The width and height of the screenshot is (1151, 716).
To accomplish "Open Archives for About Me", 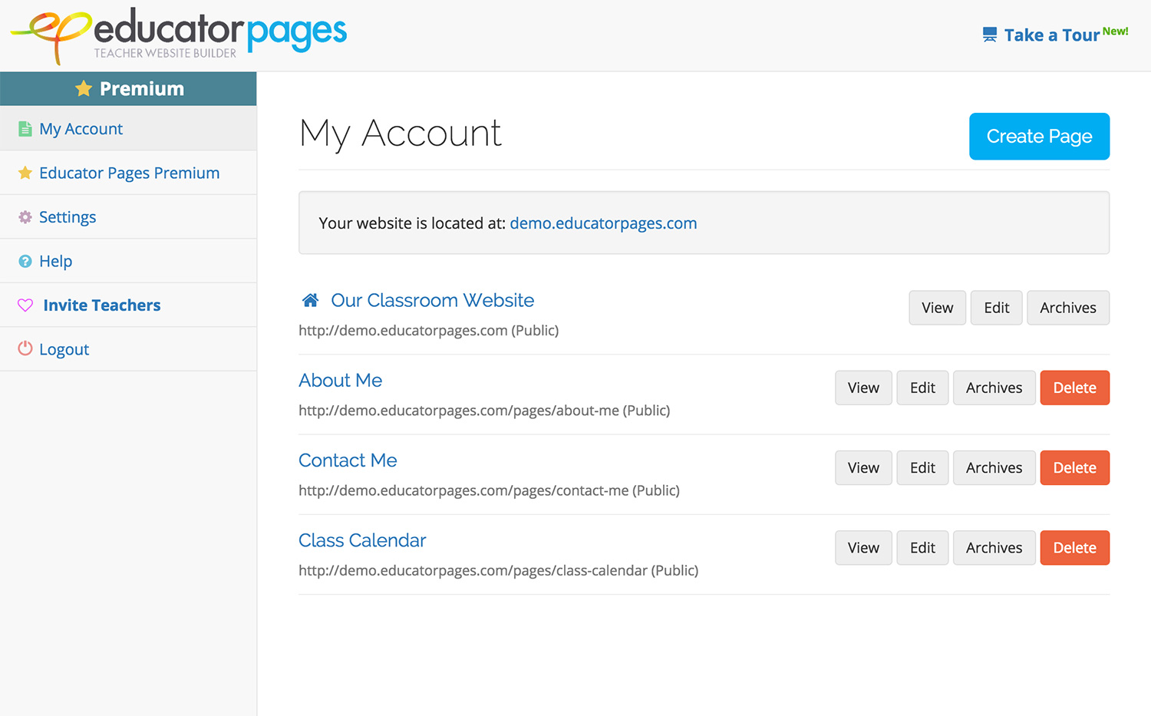I will [x=994, y=388].
